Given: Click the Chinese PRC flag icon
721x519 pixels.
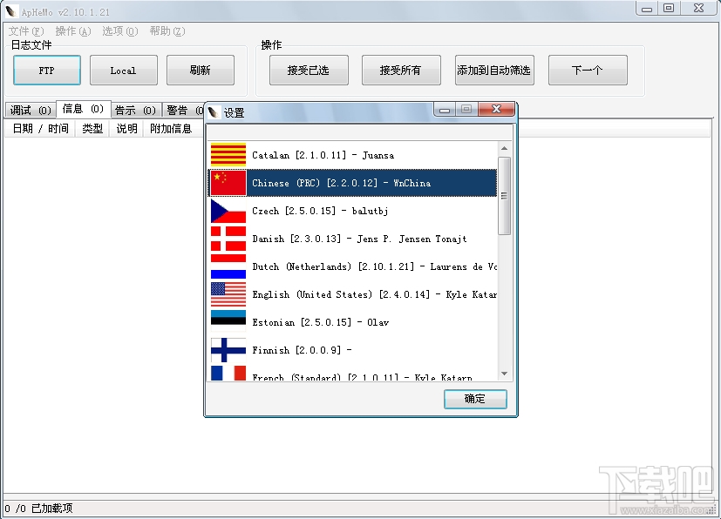Looking at the screenshot, I should (x=228, y=183).
